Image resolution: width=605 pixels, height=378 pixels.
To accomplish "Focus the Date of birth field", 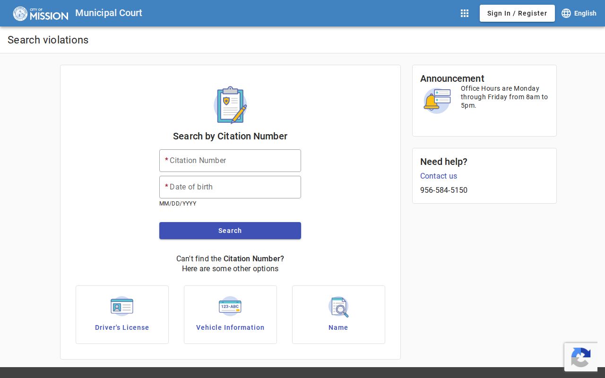I will point(230,187).
